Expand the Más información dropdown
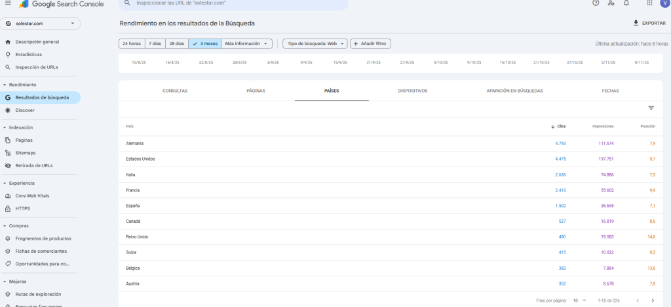 pyautogui.click(x=247, y=44)
